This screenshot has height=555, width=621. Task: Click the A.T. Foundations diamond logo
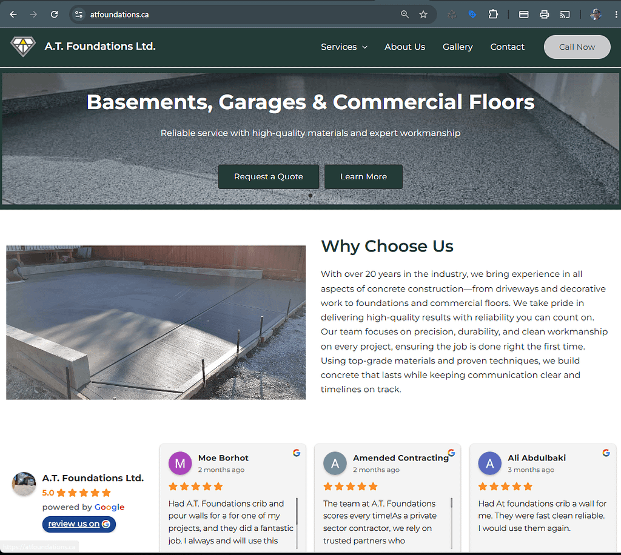23,47
